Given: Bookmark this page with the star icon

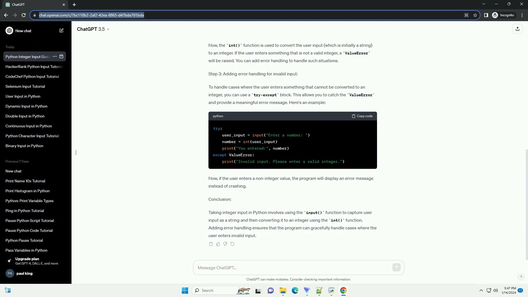Looking at the screenshot, I should [x=475, y=15].
